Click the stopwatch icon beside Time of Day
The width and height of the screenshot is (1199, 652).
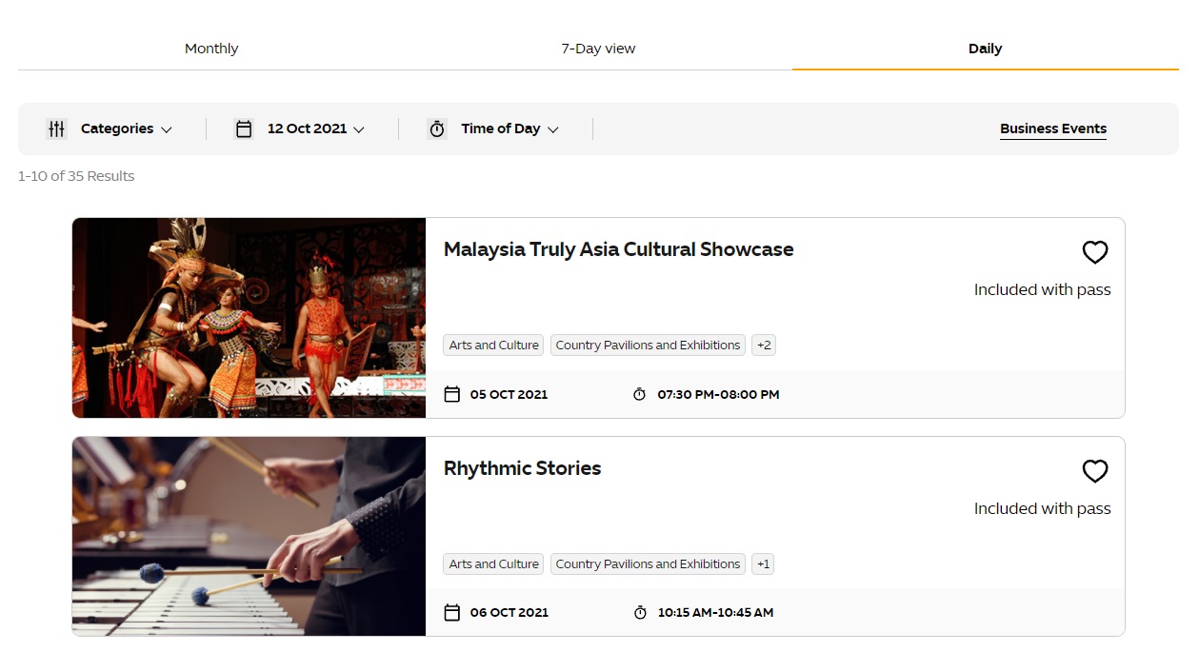[437, 128]
